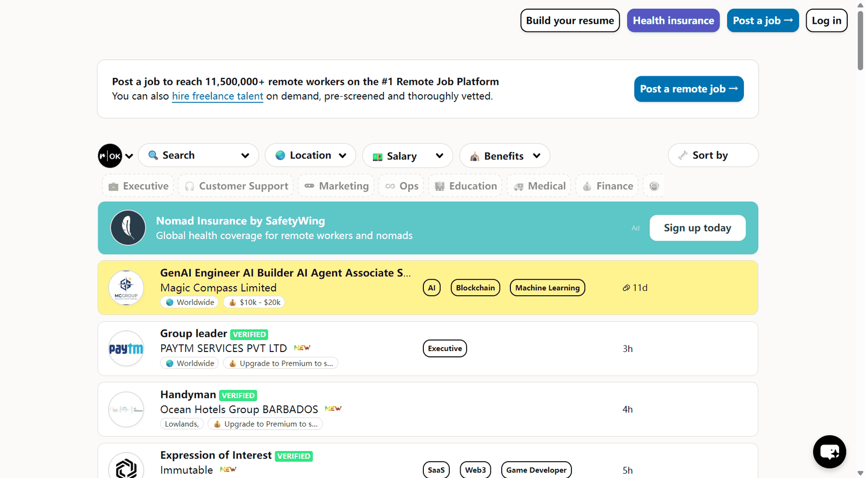Open Nomad Insurance by SafetyWing ad
This screenshot has height=478, width=865.
click(x=428, y=228)
